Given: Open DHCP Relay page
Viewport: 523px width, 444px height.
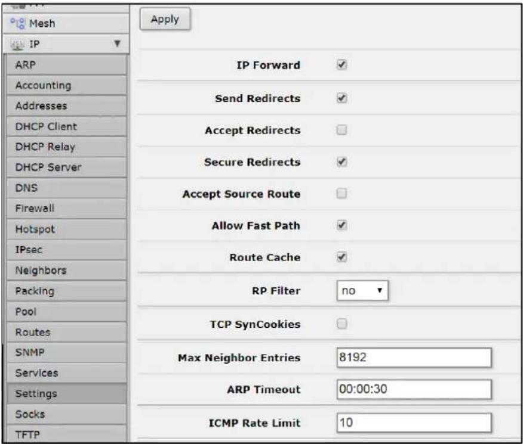Looking at the screenshot, I should point(67,147).
